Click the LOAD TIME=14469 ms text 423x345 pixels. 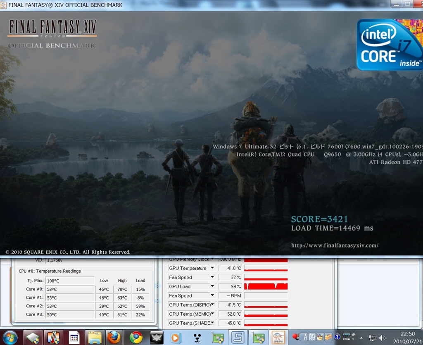[x=332, y=228]
